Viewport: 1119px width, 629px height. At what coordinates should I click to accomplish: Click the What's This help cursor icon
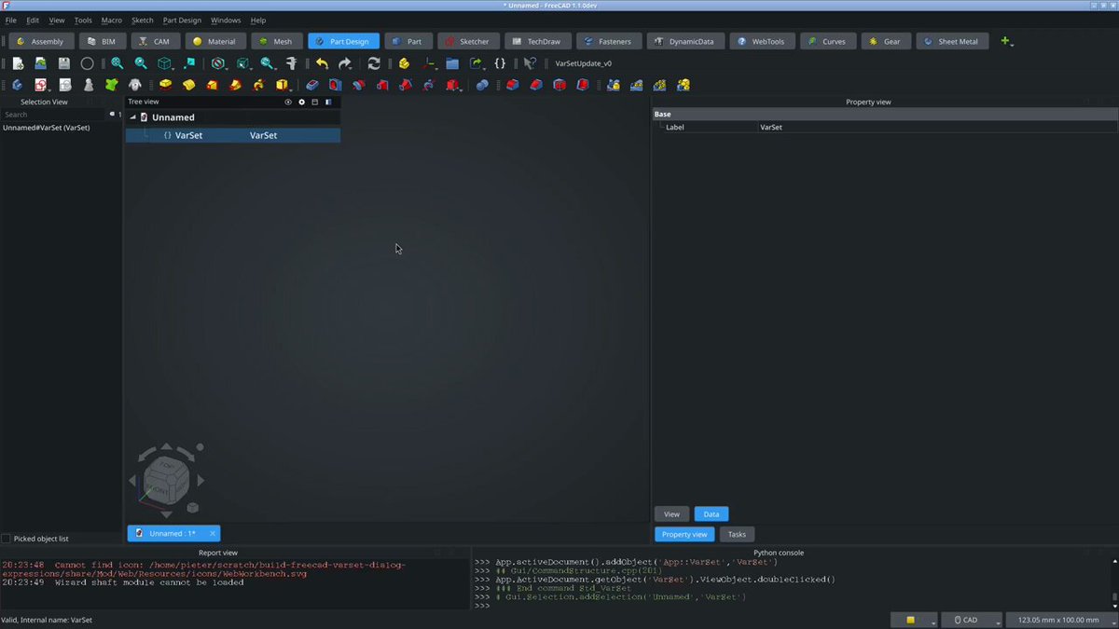click(530, 63)
